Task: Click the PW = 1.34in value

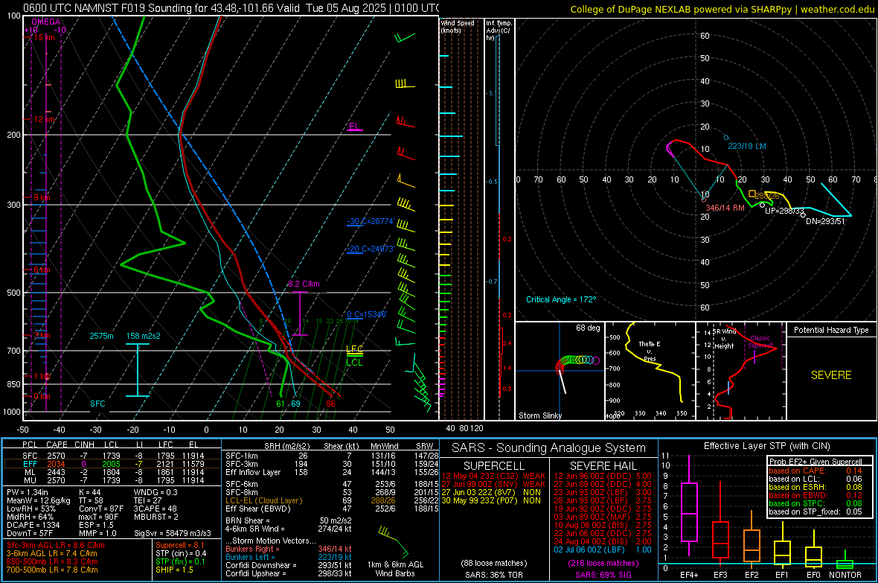Action: click(28, 492)
